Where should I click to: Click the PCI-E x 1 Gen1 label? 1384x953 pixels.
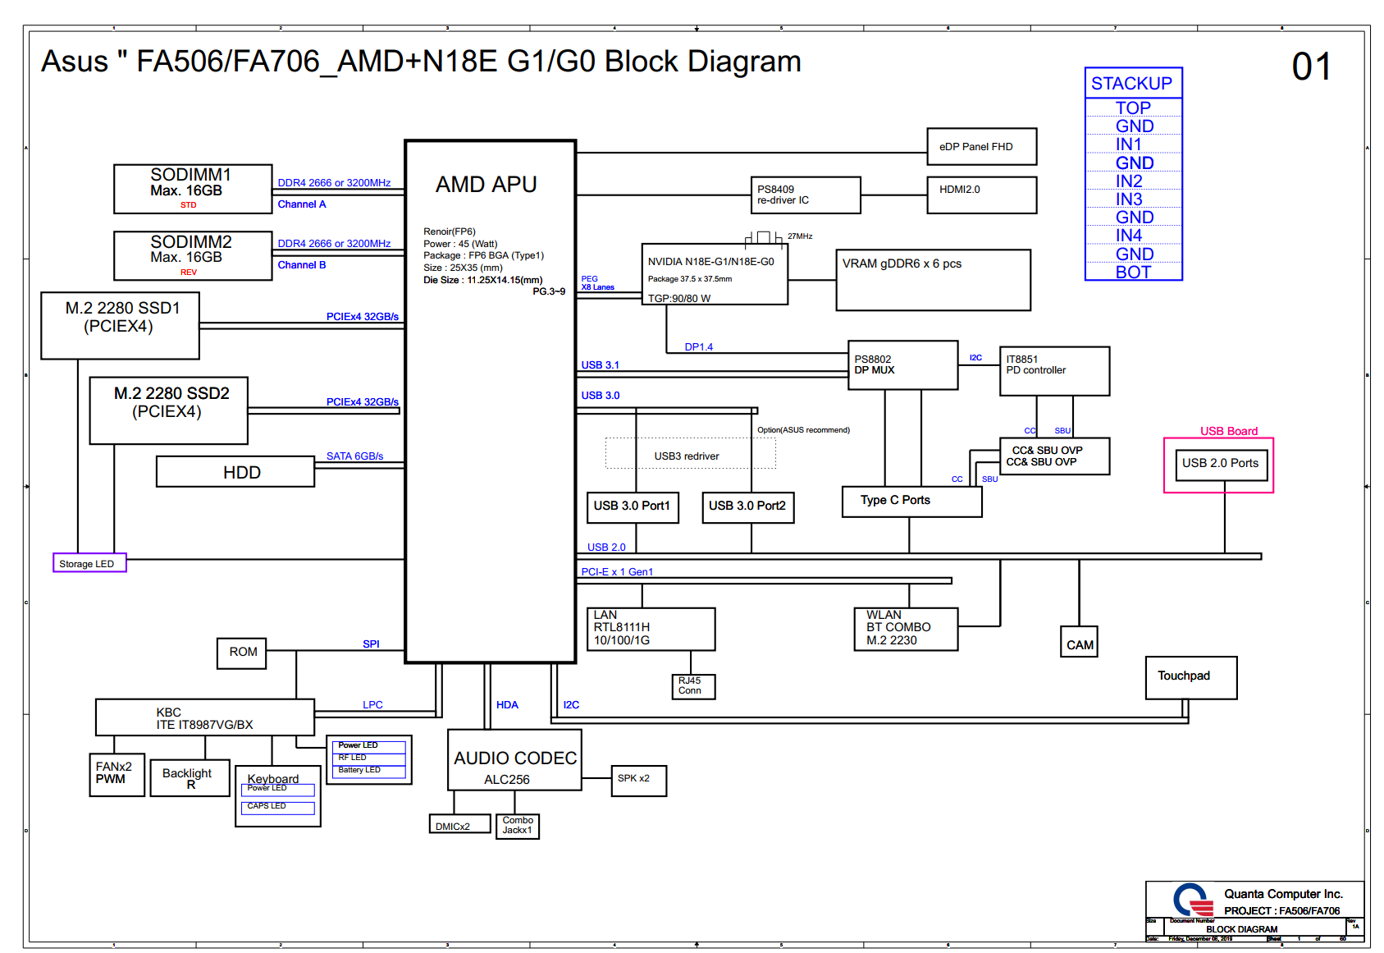617,572
